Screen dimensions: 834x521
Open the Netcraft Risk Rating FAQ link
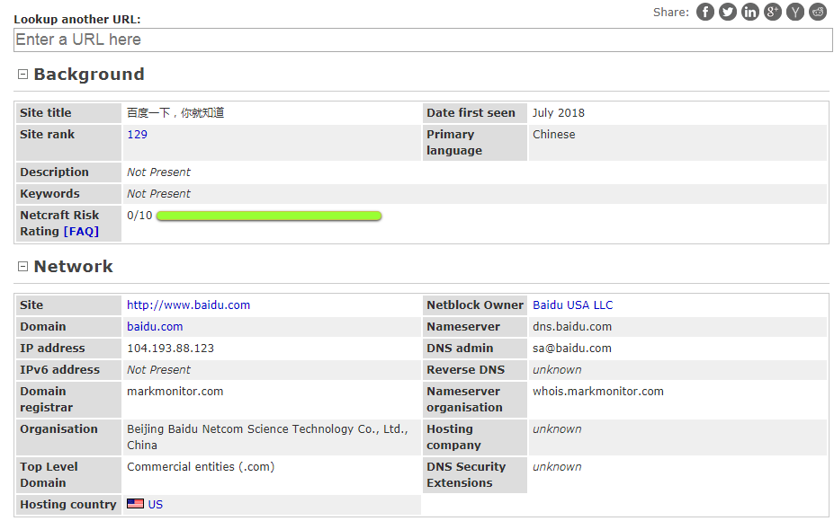pos(81,232)
